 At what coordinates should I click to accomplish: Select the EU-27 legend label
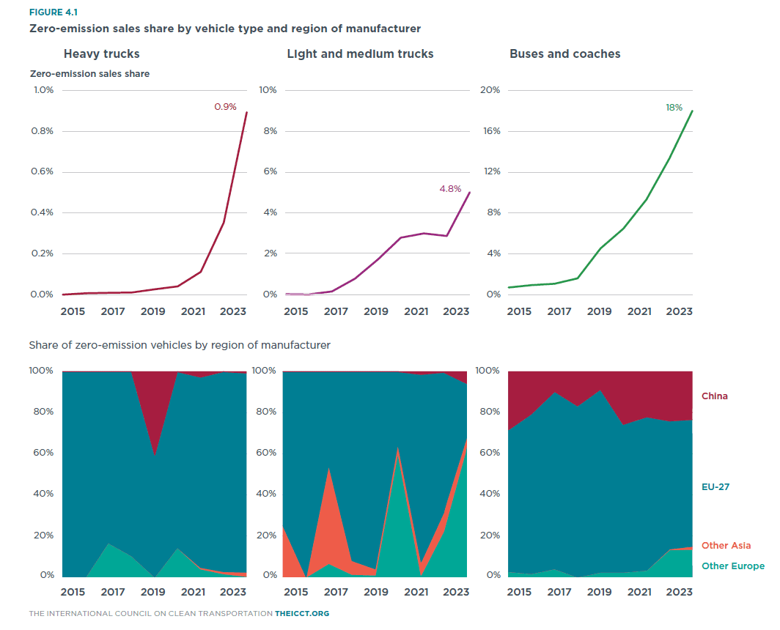(715, 486)
